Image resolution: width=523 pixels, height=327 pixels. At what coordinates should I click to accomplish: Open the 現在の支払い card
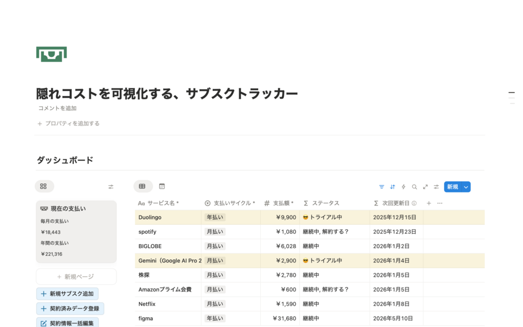[x=76, y=232]
